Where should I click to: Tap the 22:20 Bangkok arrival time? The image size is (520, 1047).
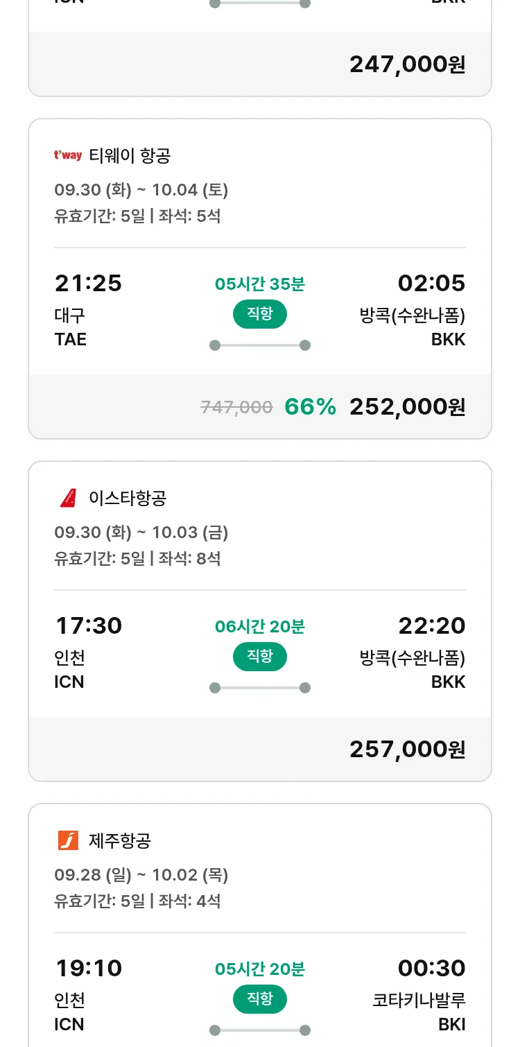pos(431,625)
